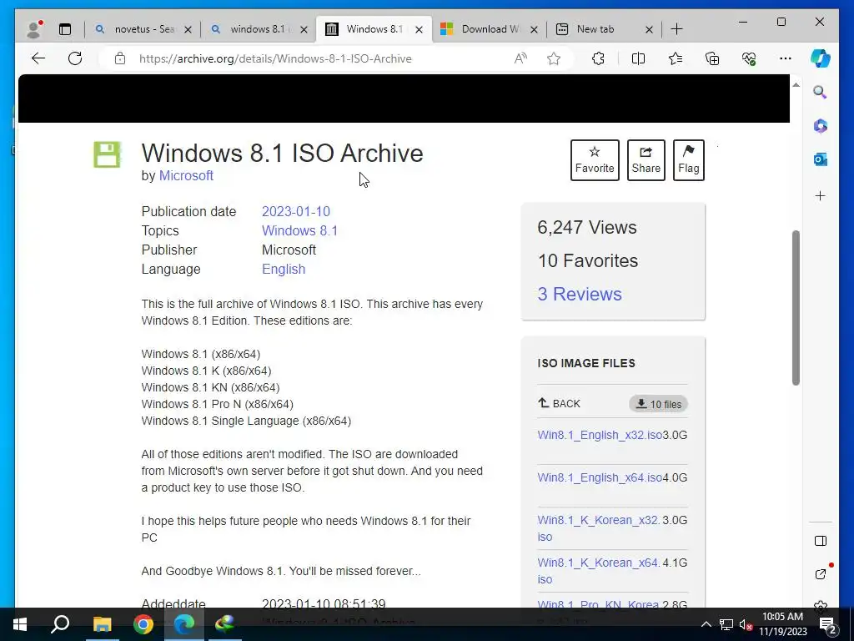The image size is (854, 641).
Task: Open the Microsoft creator link
Action: click(x=186, y=175)
